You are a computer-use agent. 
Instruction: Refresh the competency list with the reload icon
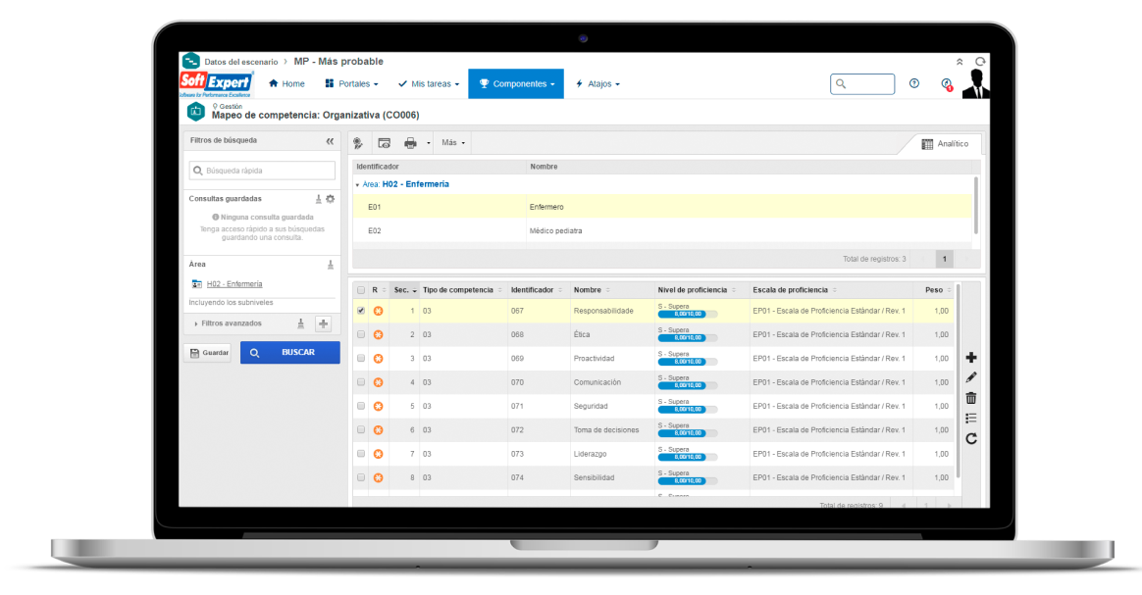[971, 438]
